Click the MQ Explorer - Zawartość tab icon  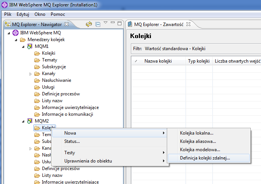(130, 24)
